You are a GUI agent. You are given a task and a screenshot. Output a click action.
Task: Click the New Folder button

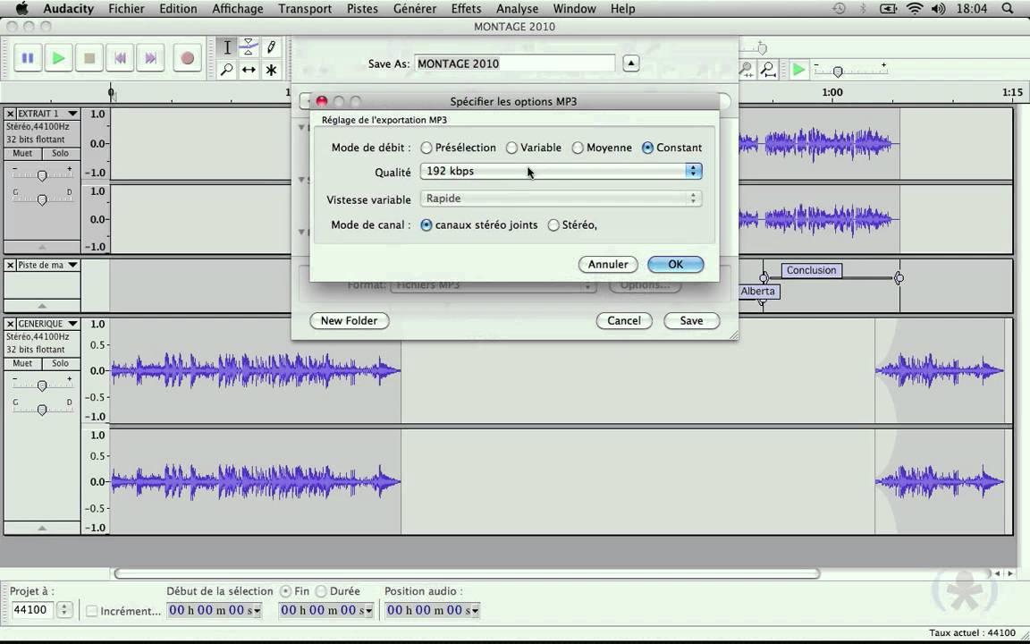pyautogui.click(x=349, y=321)
